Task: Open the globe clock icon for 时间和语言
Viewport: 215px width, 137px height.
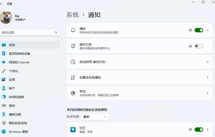Action: pyautogui.click(x=4, y=97)
